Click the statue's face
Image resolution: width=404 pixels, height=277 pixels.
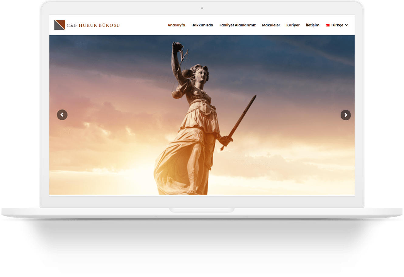[x=201, y=74]
